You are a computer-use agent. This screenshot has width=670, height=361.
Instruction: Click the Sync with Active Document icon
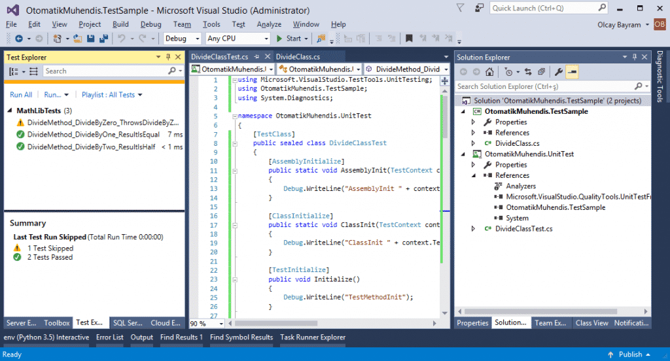[x=529, y=72]
